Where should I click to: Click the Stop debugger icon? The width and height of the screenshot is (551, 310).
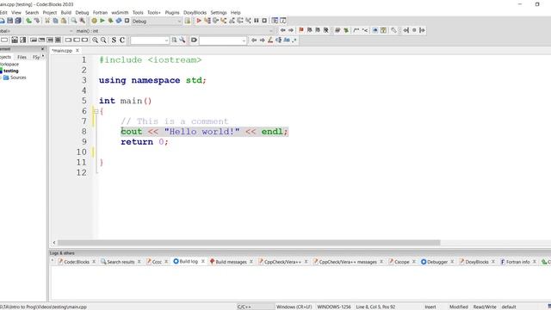tap(264, 21)
